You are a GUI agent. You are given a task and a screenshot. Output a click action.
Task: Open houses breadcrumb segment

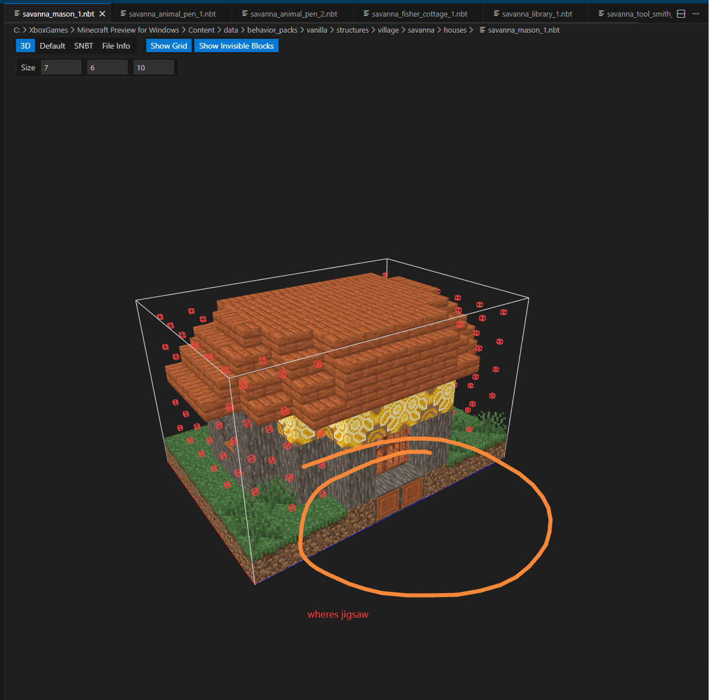pyautogui.click(x=455, y=30)
